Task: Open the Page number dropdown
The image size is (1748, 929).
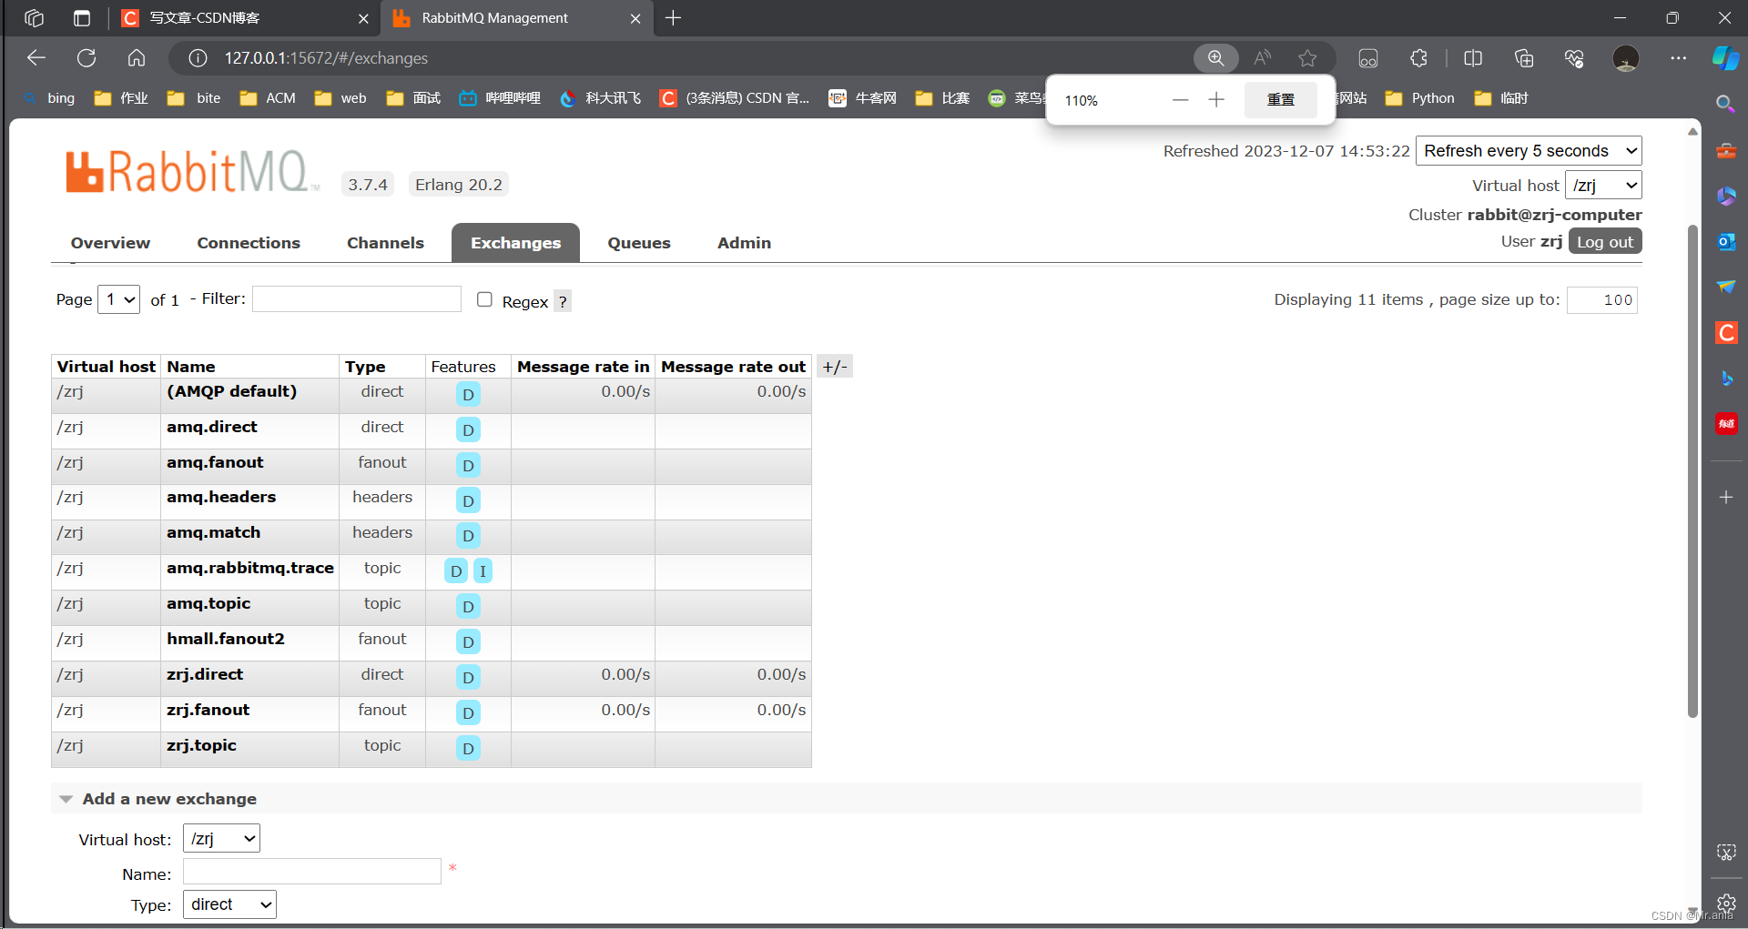Action: pyautogui.click(x=118, y=299)
